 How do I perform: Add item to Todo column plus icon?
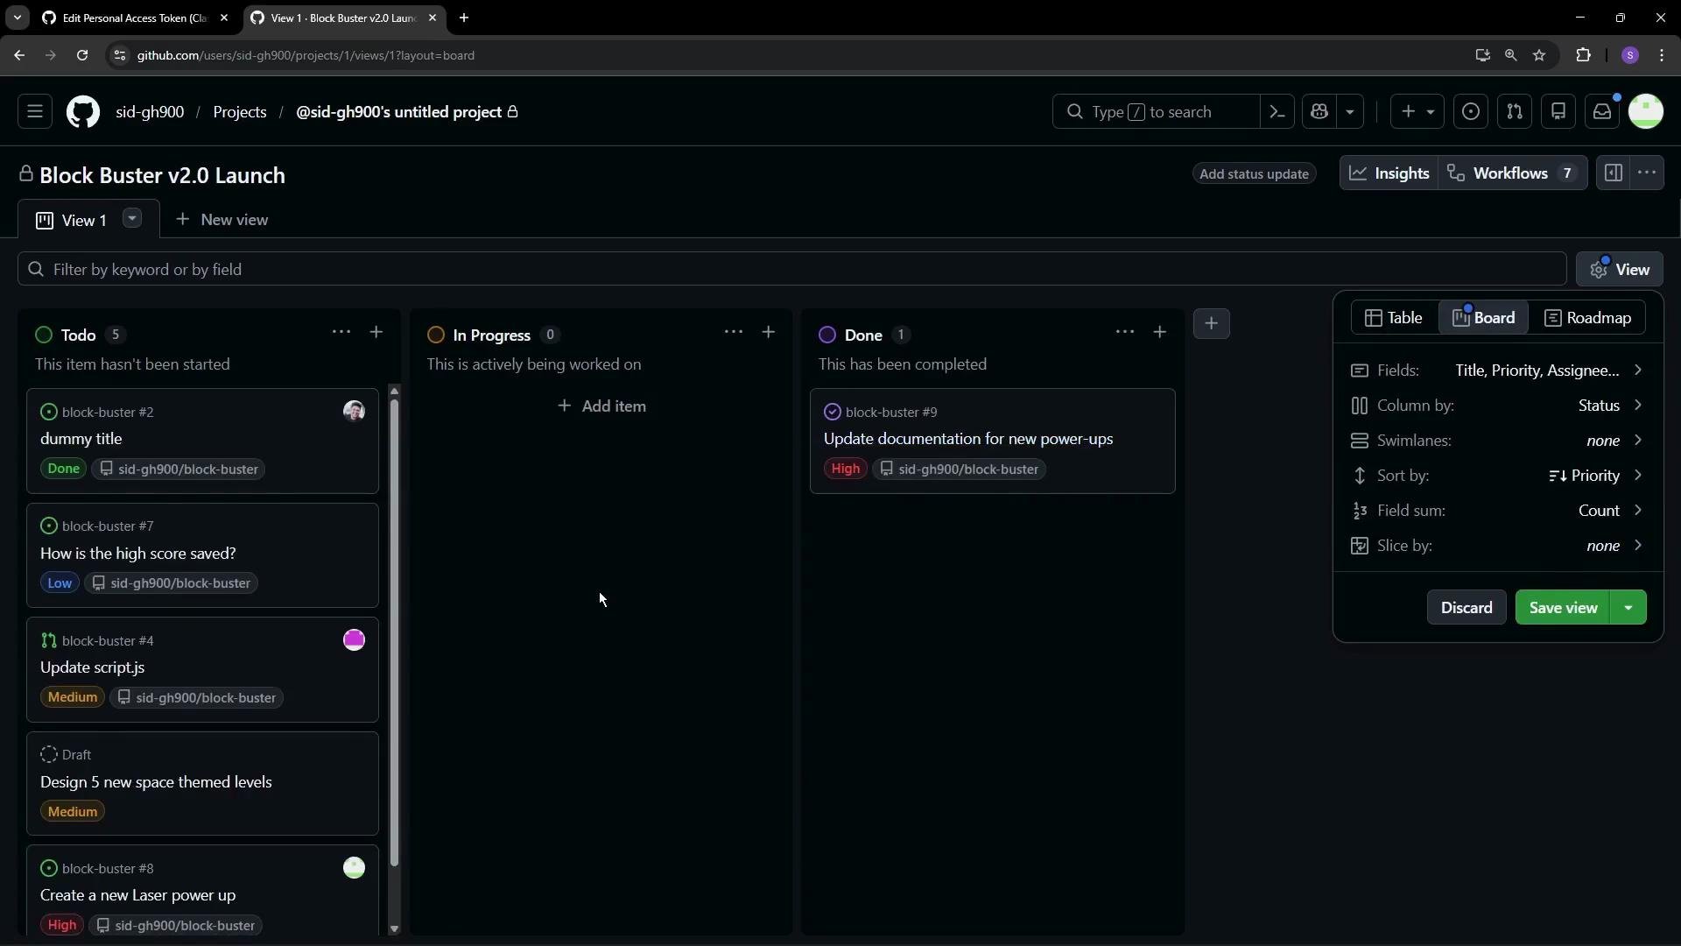coord(376,333)
